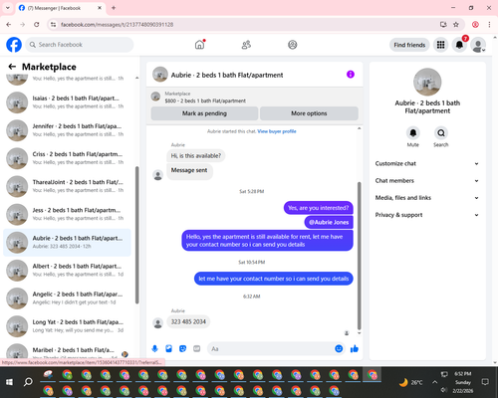Click the back arrow beside Marketplace
The height and width of the screenshot is (398, 498).
12,67
